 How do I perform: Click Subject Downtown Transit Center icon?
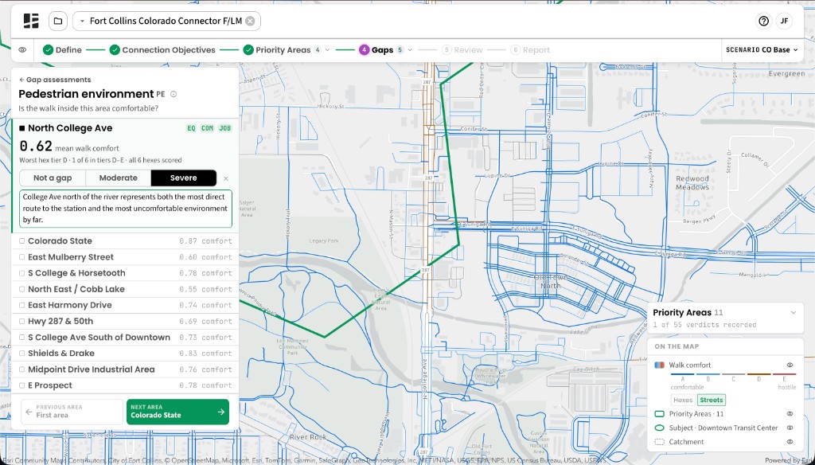pyautogui.click(x=659, y=428)
